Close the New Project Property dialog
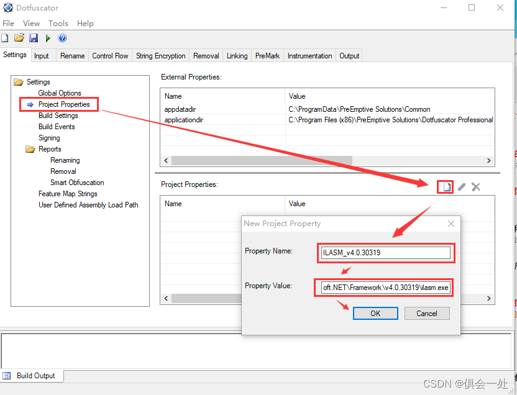517x395 pixels. [x=451, y=224]
